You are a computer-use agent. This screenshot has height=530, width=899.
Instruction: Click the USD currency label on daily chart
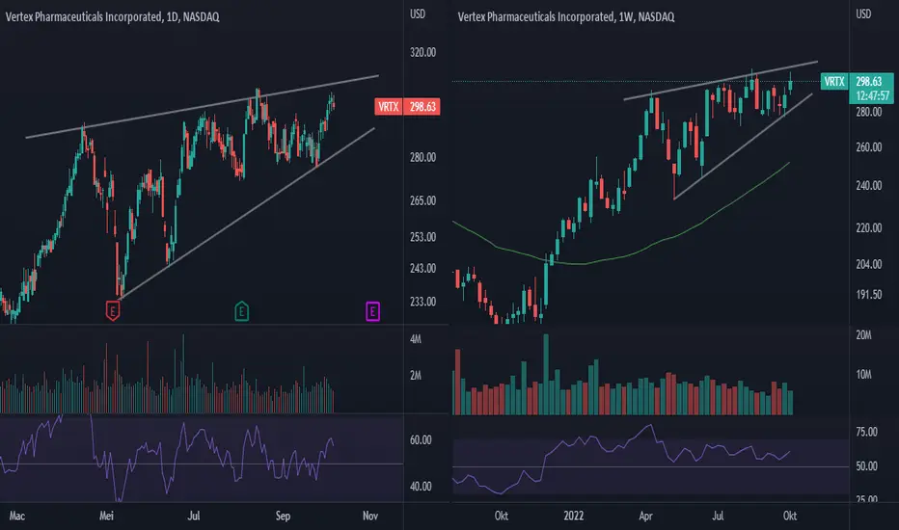(x=418, y=13)
